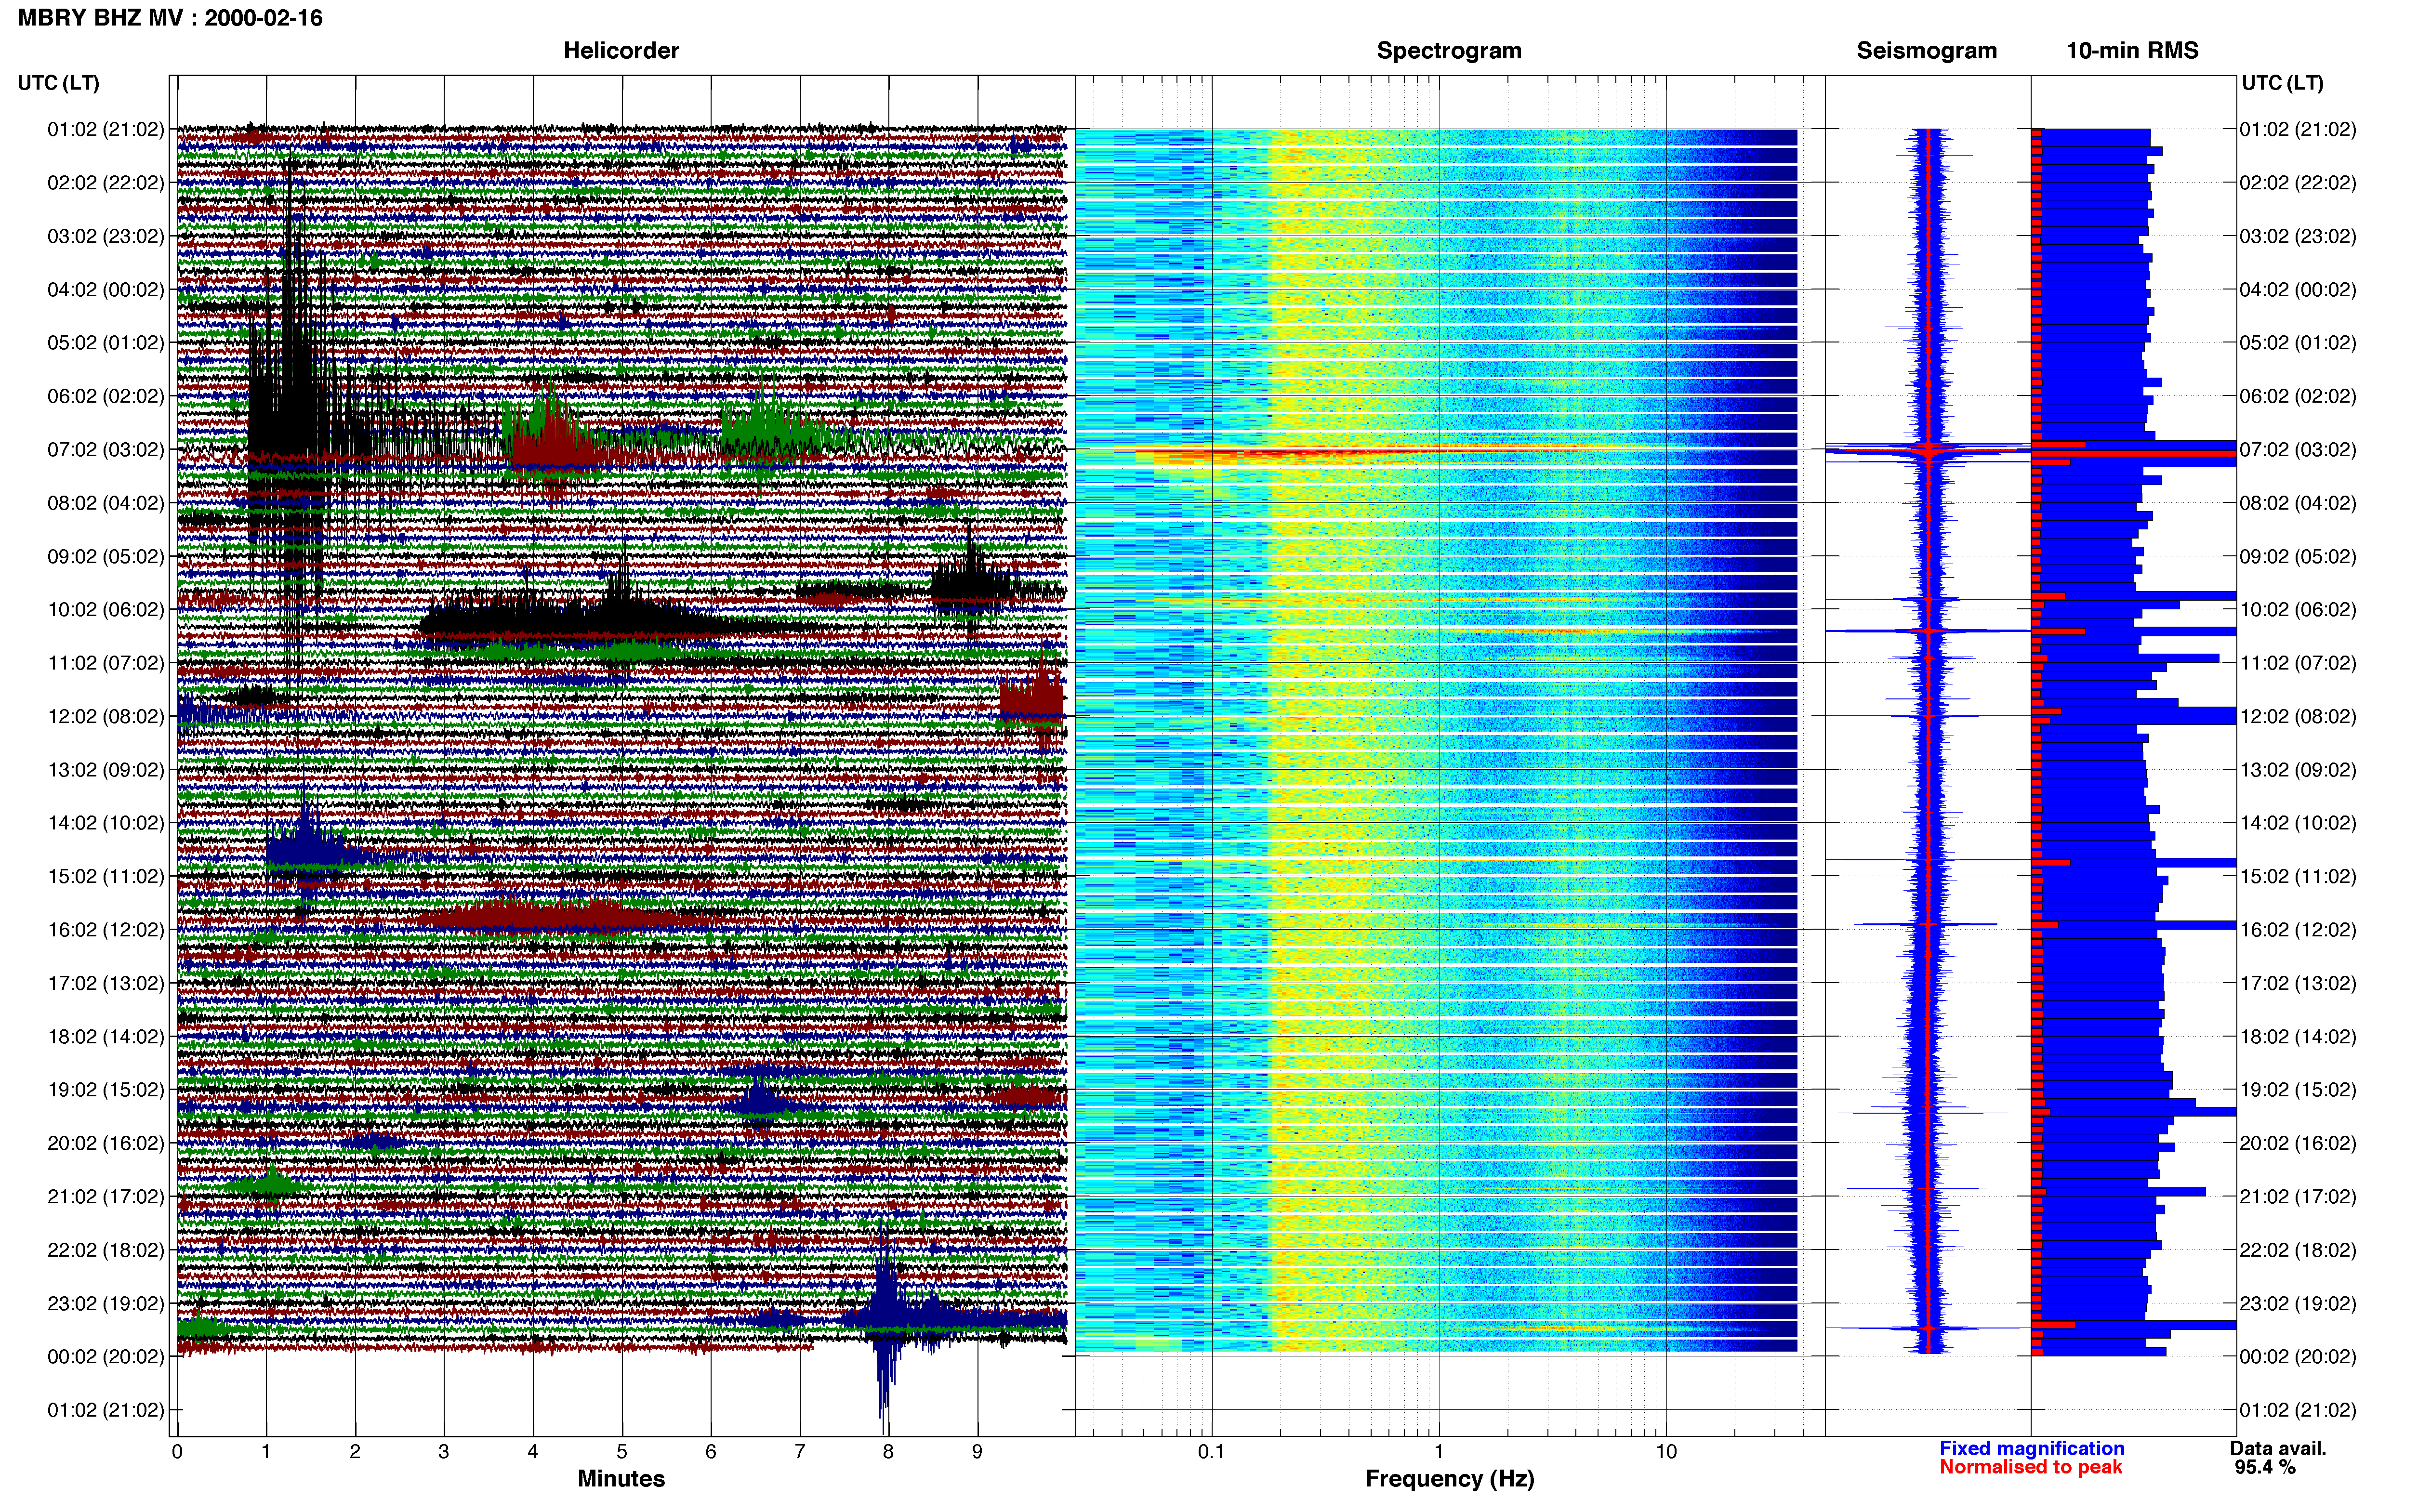Click the left '10:02 (06:02)' time label
Viewport: 2418px width, 1512px height.
(106, 609)
